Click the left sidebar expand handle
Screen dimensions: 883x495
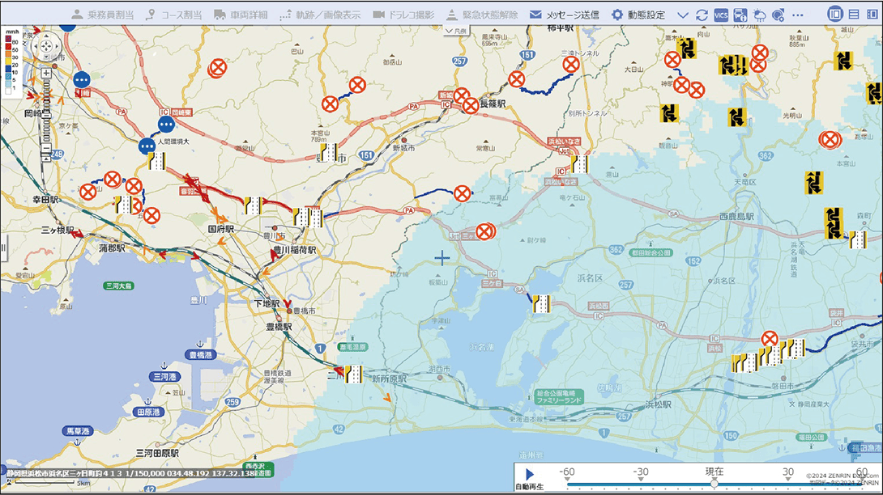tap(3, 244)
